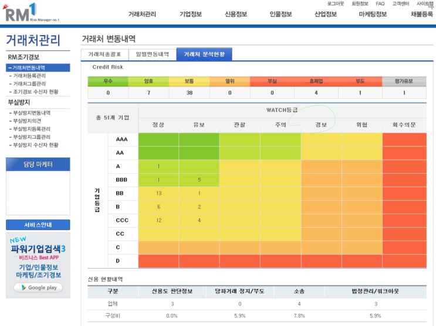Click the 소송 column header
436x326 pixels.
[299, 291]
